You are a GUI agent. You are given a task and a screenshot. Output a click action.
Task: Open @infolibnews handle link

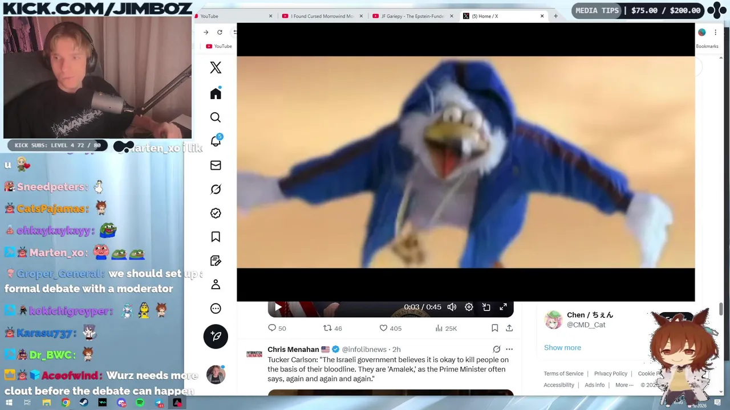364,350
